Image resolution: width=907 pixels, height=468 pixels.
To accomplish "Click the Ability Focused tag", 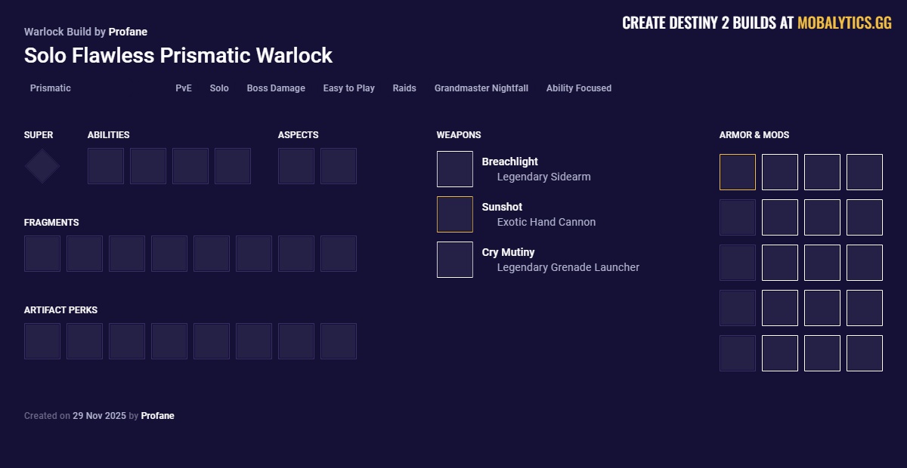I will [578, 88].
